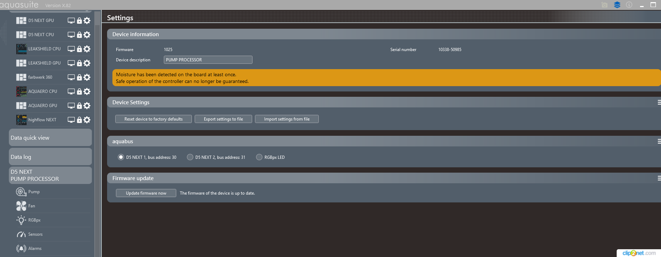The width and height of the screenshot is (661, 257).
Task: Open the Data quick view section
Action: coord(50,138)
